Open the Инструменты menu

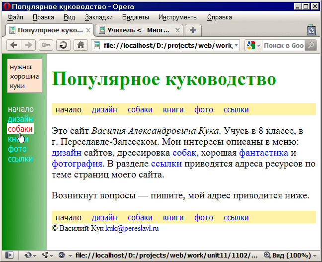[178, 17]
